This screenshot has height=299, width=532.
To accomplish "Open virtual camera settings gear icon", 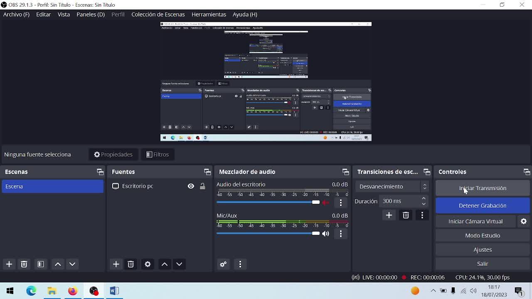I will [524, 221].
